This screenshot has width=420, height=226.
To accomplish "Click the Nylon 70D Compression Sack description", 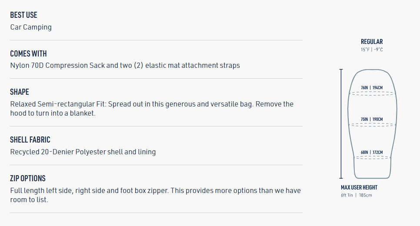I will point(125,66).
